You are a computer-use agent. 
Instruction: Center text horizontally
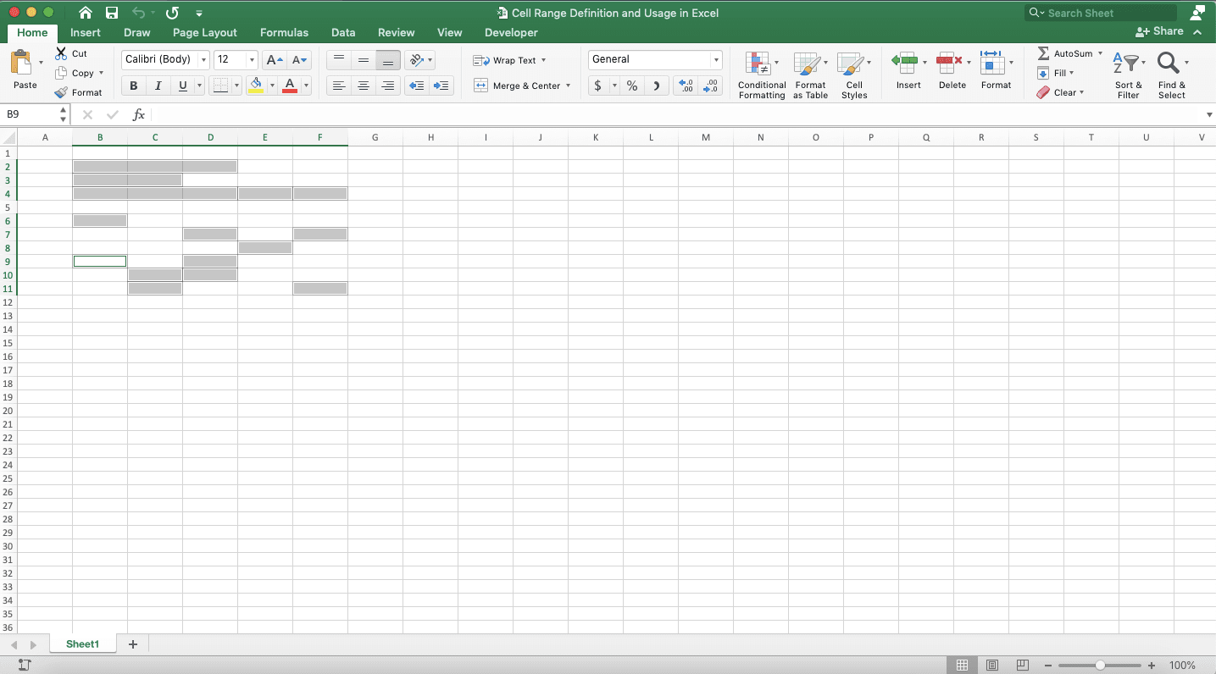point(364,86)
